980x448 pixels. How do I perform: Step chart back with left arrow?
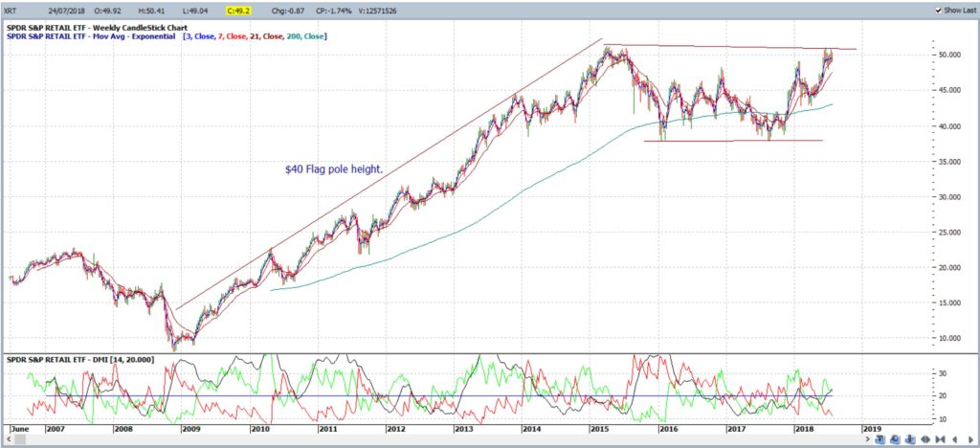(955, 439)
